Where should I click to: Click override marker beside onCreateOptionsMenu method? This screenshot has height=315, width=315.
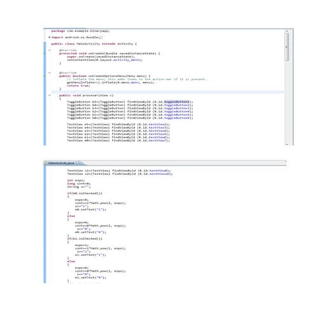45,76
